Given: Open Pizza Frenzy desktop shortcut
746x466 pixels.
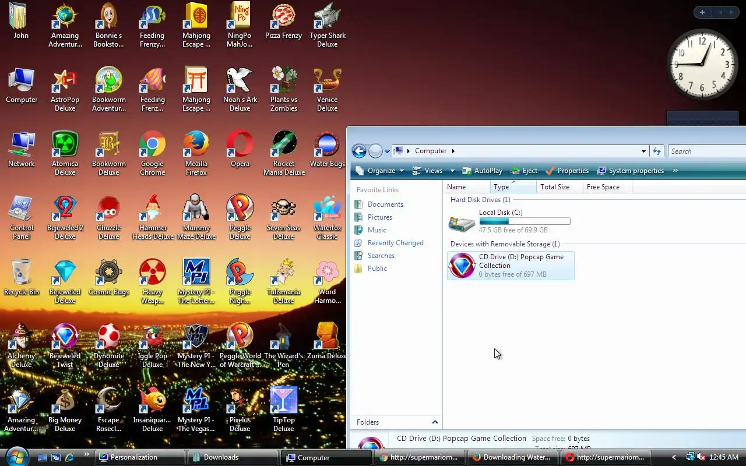Looking at the screenshot, I should click(284, 20).
